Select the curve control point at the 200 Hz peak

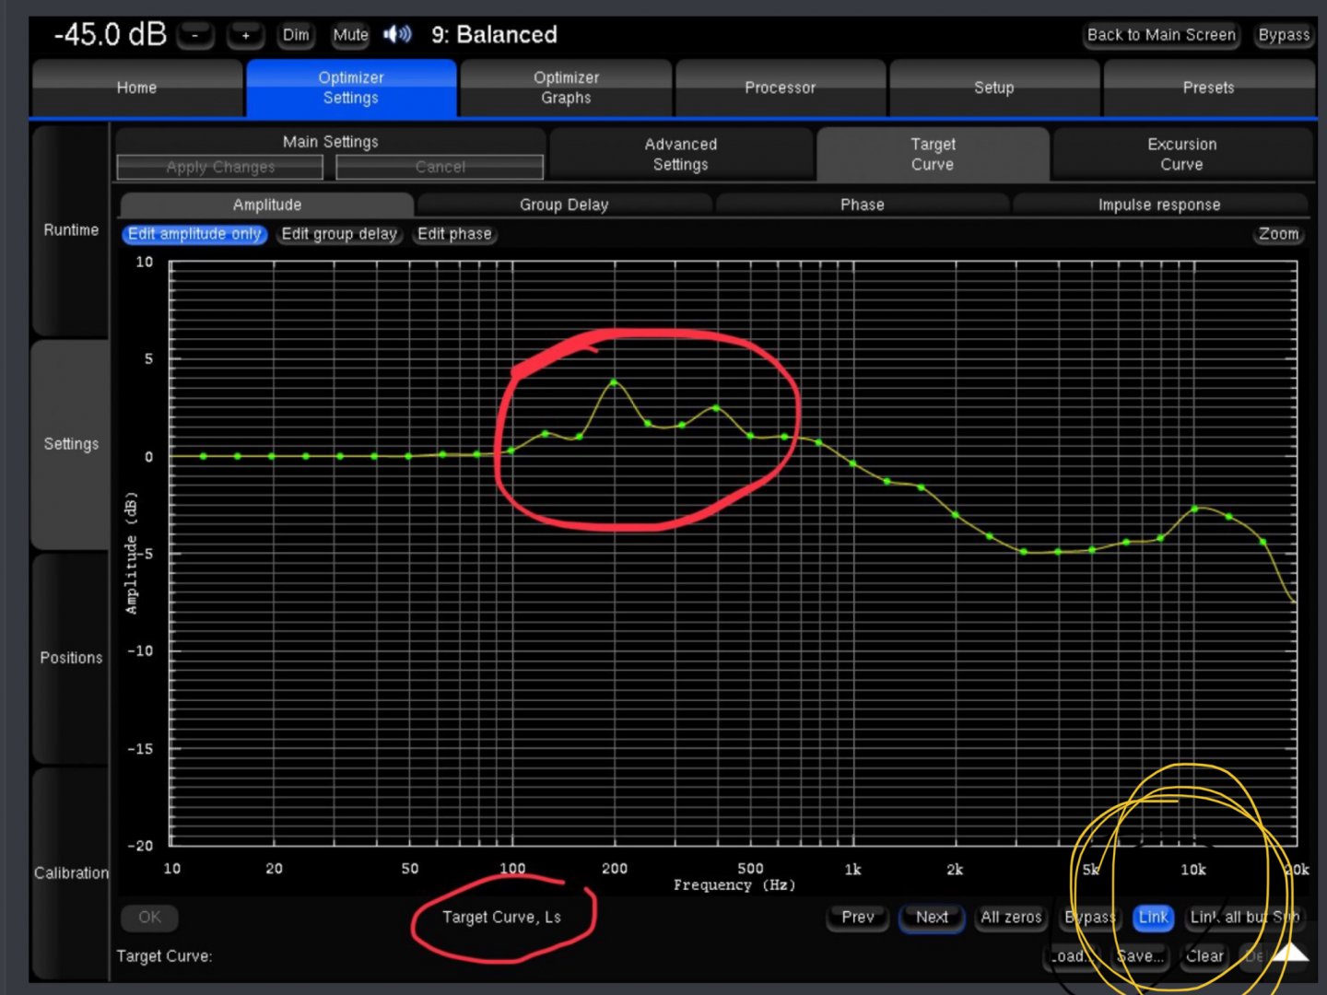click(x=614, y=381)
